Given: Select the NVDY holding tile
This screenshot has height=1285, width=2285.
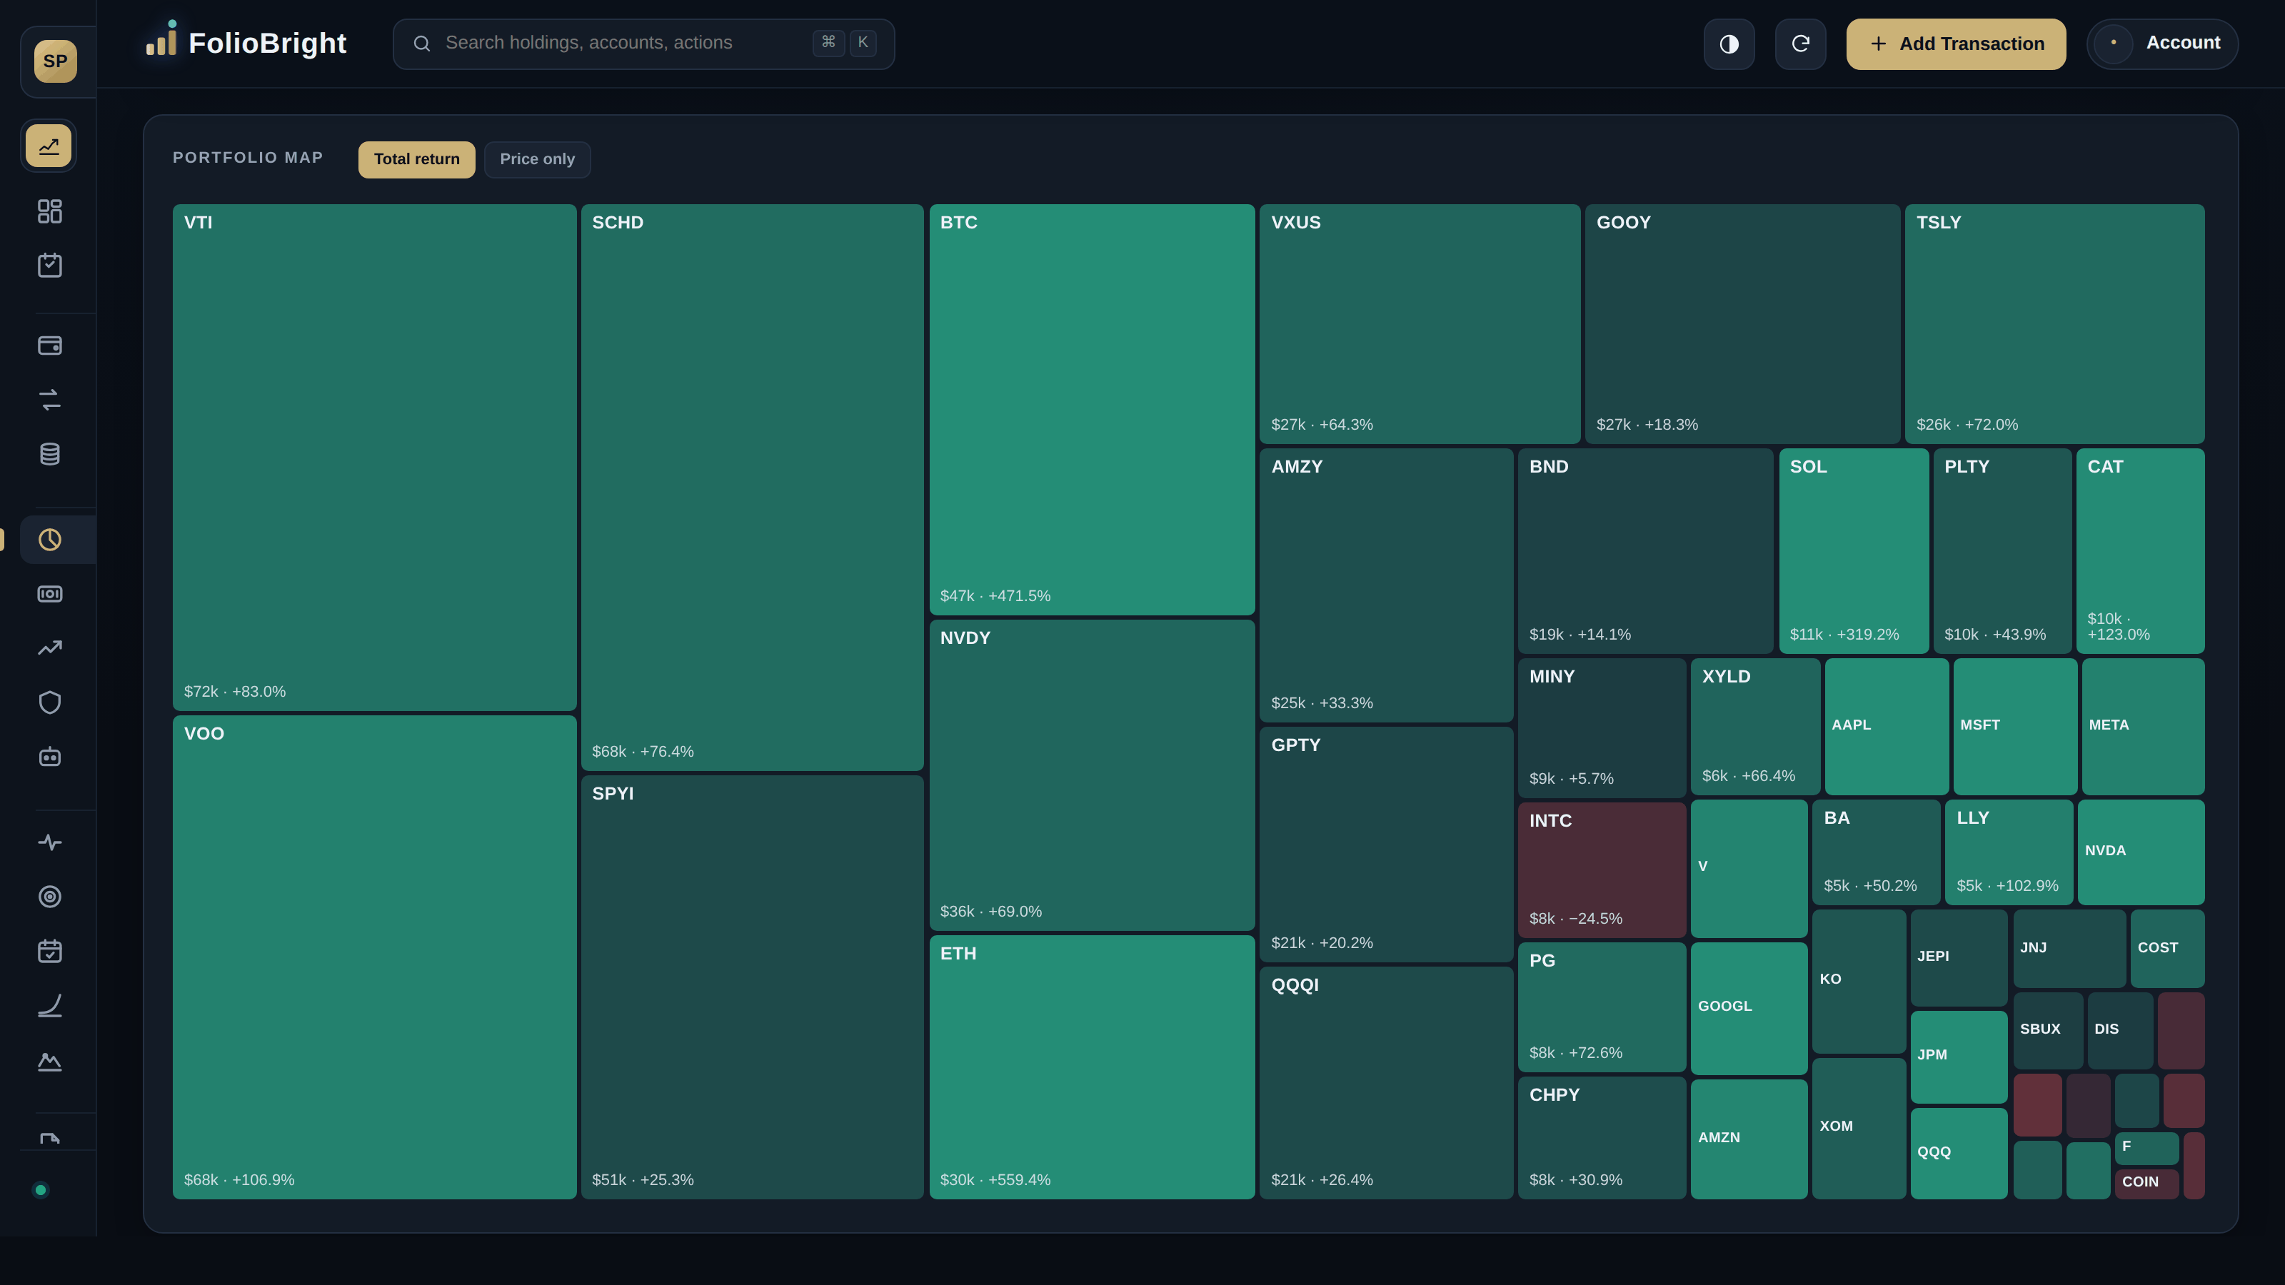Looking at the screenshot, I should coord(1092,775).
